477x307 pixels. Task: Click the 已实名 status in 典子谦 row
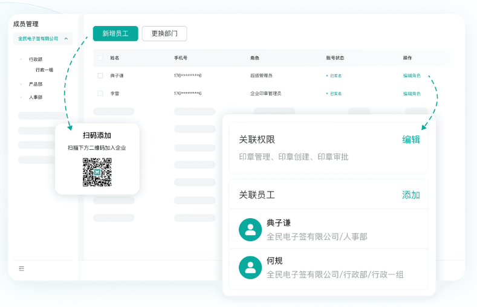coord(334,76)
